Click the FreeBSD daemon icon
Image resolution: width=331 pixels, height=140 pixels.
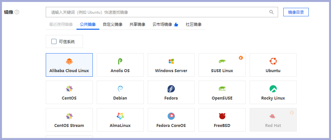[222, 116]
